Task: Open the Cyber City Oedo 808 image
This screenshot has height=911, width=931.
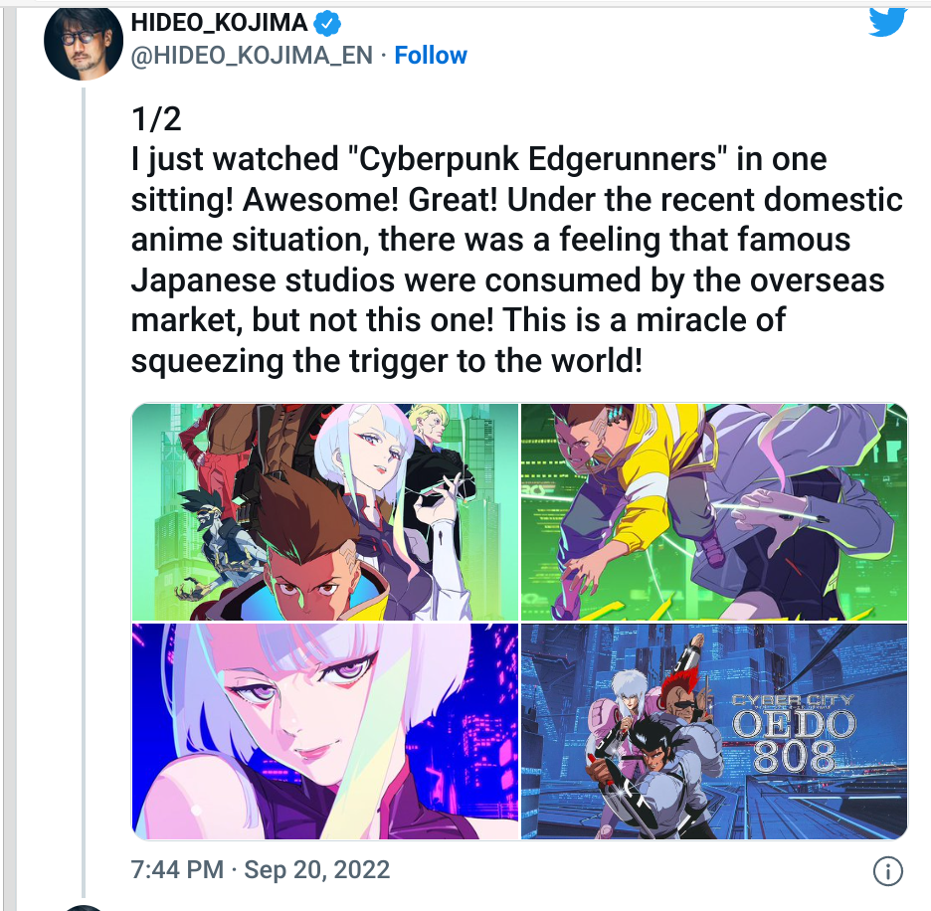Action: [714, 731]
